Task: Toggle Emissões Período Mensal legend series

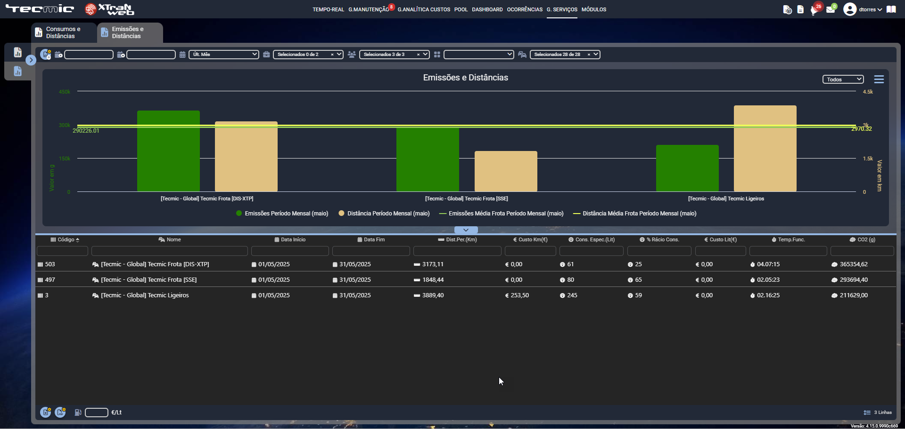Action: click(282, 214)
